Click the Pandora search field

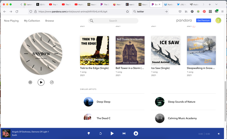tap(113, 21)
